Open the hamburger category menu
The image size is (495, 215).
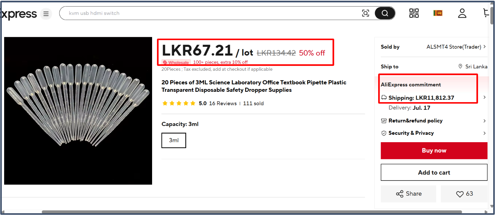[x=46, y=14]
